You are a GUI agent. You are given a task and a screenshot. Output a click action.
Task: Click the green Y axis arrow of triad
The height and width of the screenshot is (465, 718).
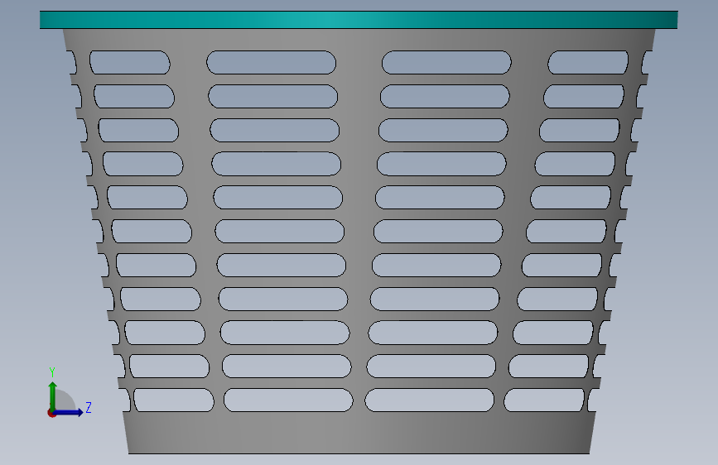point(53,395)
